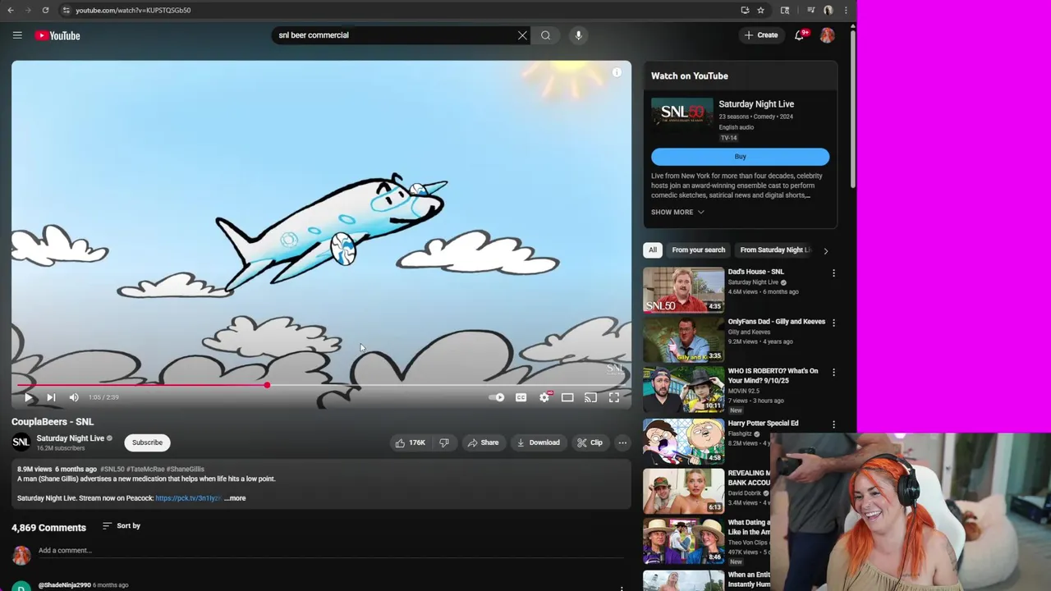Viewport: 1051px width, 591px height.
Task: Open player settings gear
Action: [544, 397]
